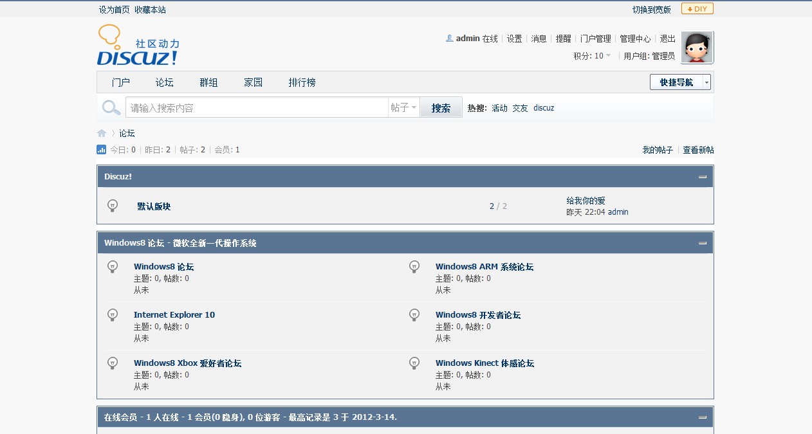Click the user icon beside admin
Image resolution: width=812 pixels, height=434 pixels.
click(x=449, y=39)
